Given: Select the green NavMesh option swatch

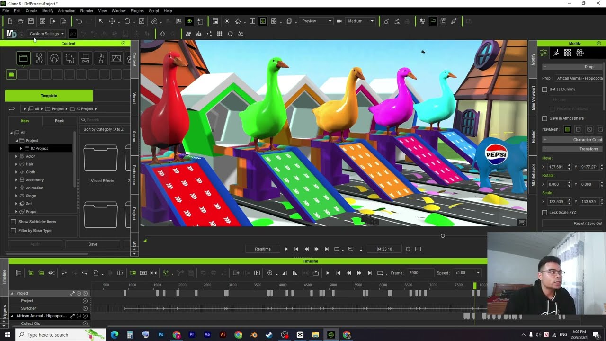Looking at the screenshot, I should [x=567, y=129].
